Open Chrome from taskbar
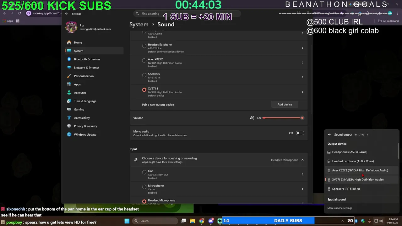The height and width of the screenshot is (226, 402). coord(202,221)
